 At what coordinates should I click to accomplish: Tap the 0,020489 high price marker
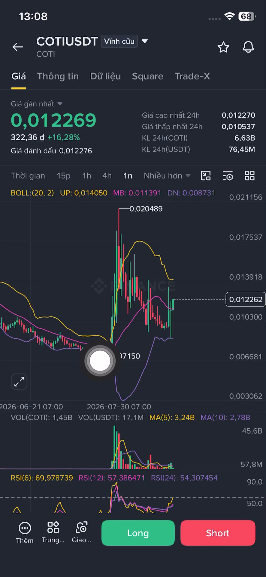146,209
